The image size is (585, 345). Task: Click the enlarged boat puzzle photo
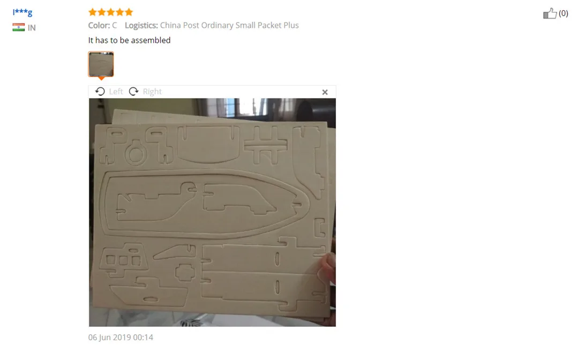tap(212, 212)
